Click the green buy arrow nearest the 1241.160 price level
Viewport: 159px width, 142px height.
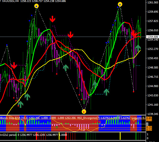point(21,105)
